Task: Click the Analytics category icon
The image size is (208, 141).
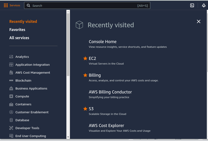Action: [x=11, y=57]
